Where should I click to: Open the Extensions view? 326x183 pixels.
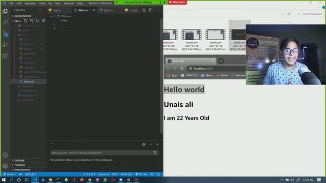pyautogui.click(x=5, y=55)
